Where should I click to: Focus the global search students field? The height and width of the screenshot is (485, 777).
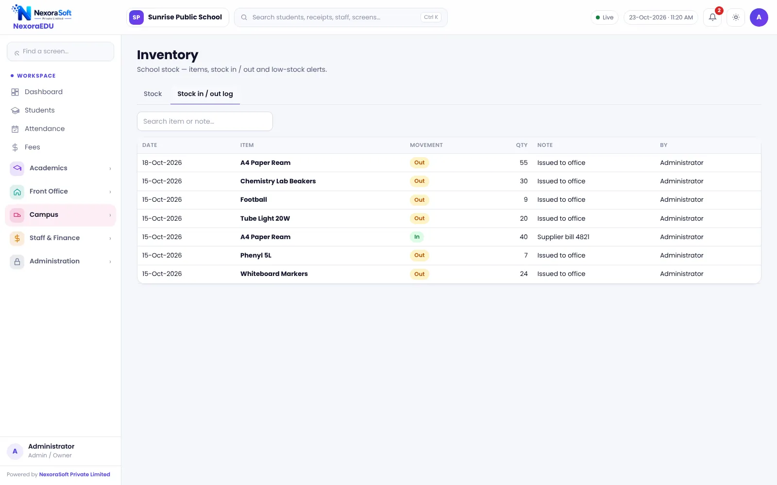point(341,17)
